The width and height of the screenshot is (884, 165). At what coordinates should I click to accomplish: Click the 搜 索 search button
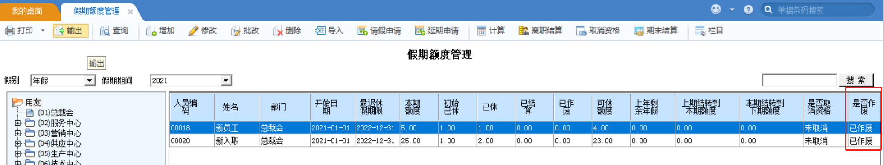[x=856, y=80]
